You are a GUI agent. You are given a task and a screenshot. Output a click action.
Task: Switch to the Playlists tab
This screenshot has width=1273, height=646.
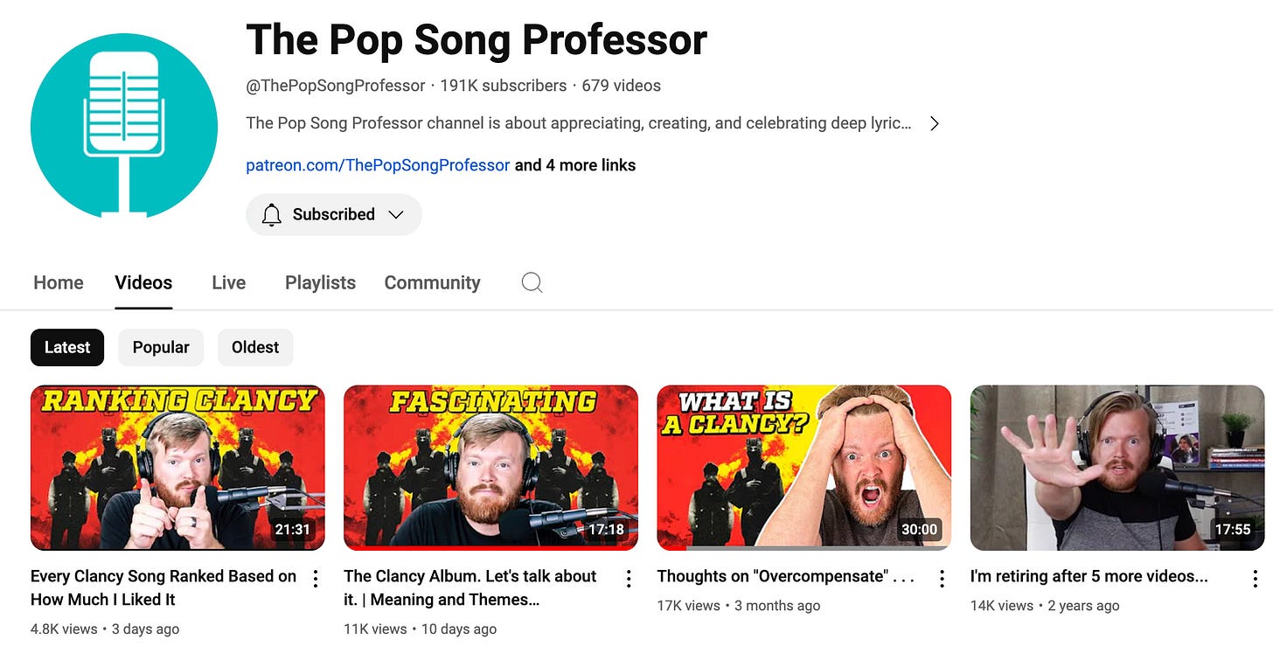pos(320,282)
